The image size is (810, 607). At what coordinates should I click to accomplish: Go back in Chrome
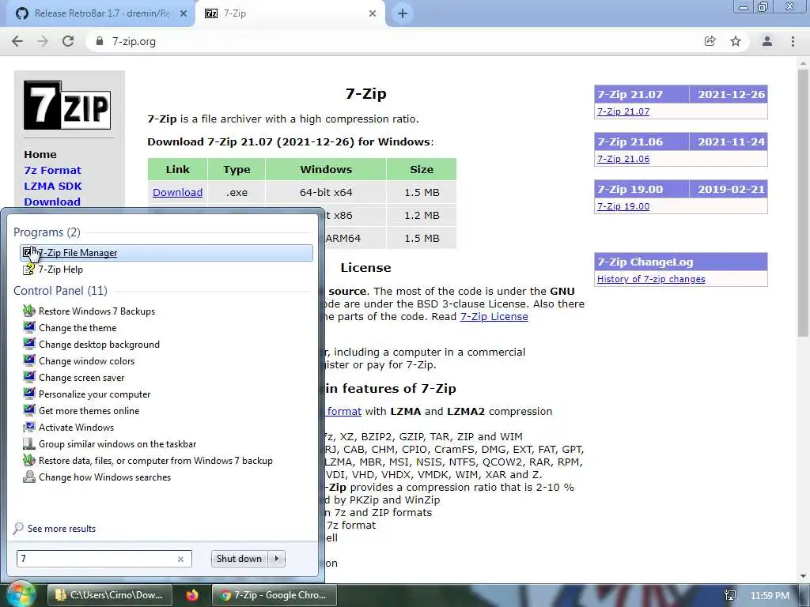click(x=17, y=41)
